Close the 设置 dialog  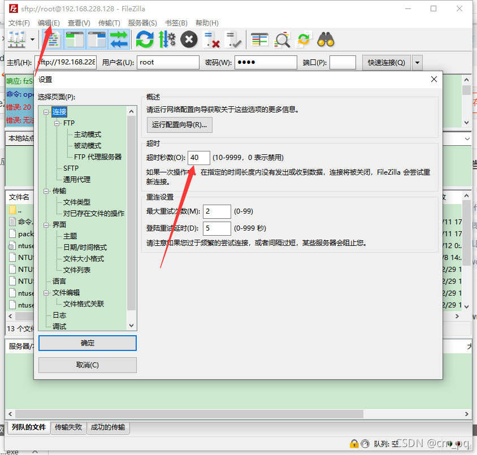pyautogui.click(x=434, y=79)
